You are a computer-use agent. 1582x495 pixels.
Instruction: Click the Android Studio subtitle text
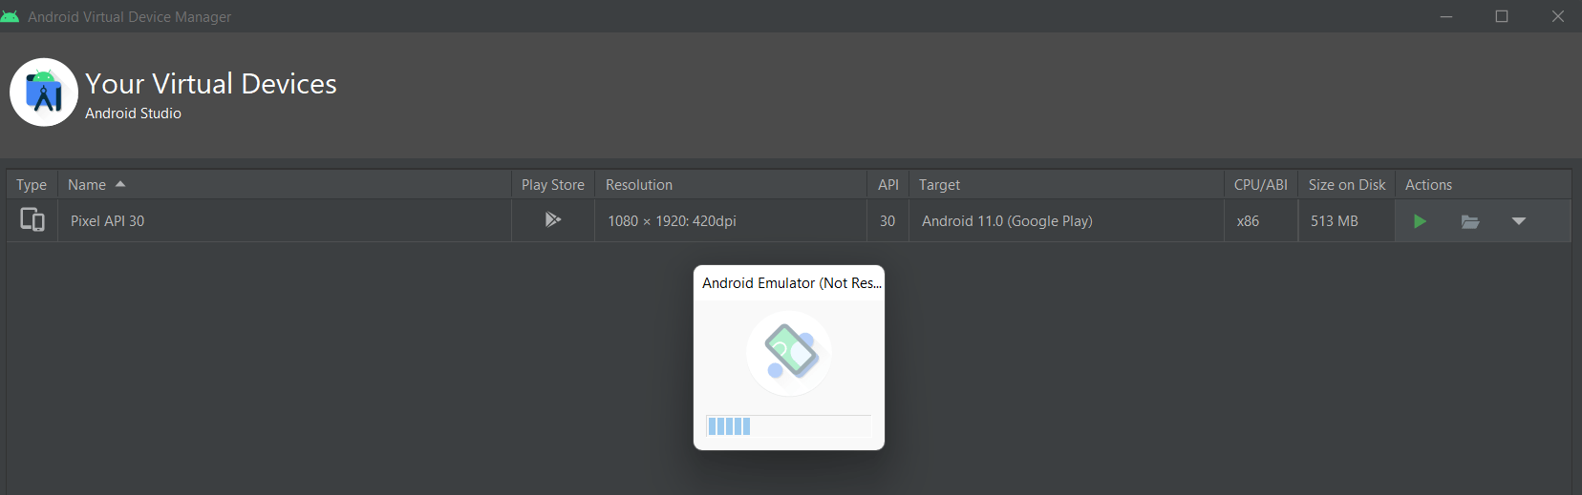pyautogui.click(x=133, y=113)
